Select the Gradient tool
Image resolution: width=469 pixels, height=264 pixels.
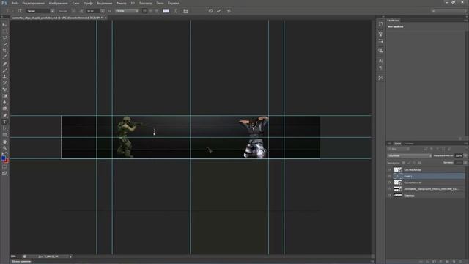point(4,96)
